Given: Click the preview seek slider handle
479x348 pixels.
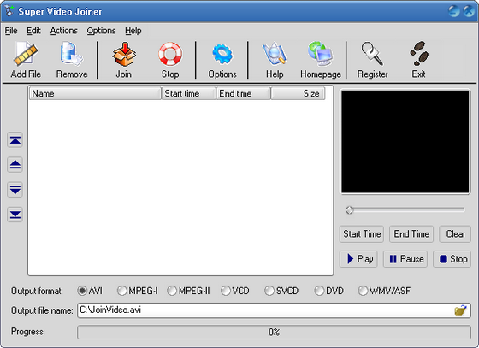Looking at the screenshot, I should click(x=350, y=210).
